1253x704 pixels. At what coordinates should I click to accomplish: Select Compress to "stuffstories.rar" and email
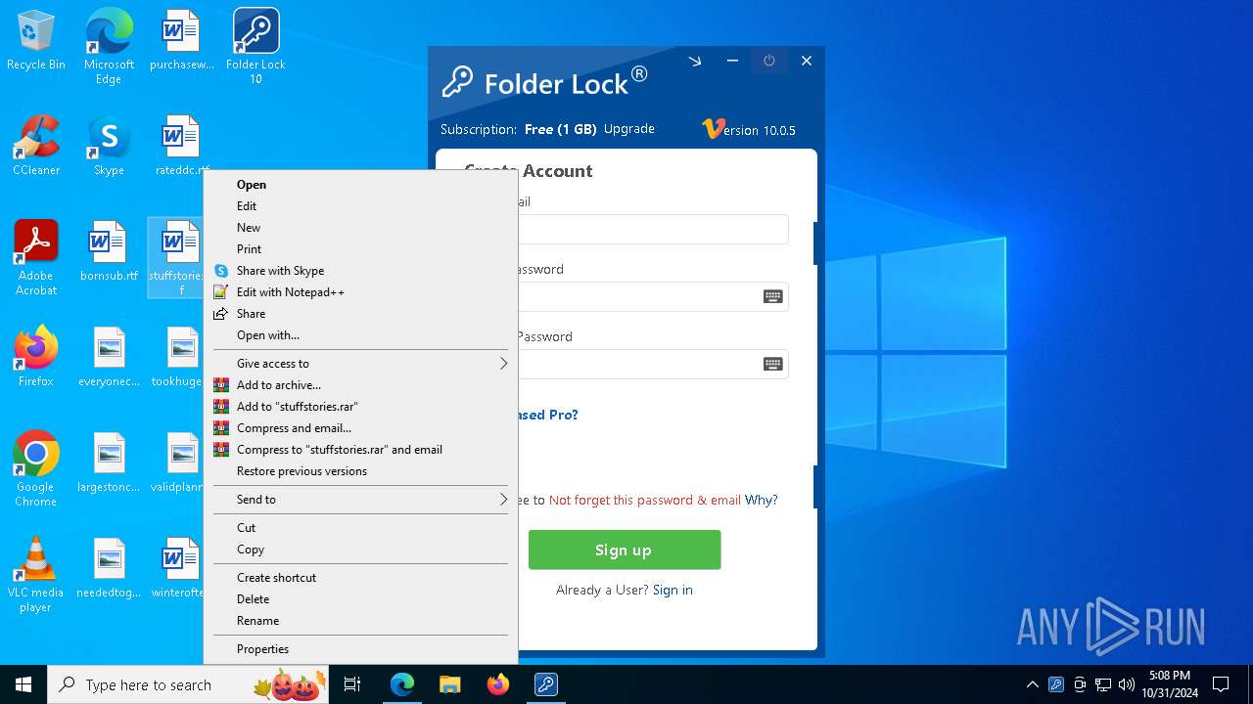360,450
